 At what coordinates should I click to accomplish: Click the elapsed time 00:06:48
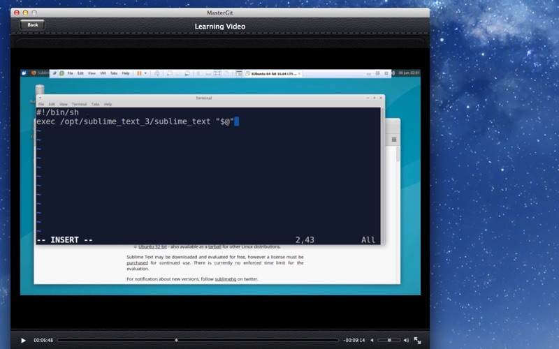click(43, 340)
